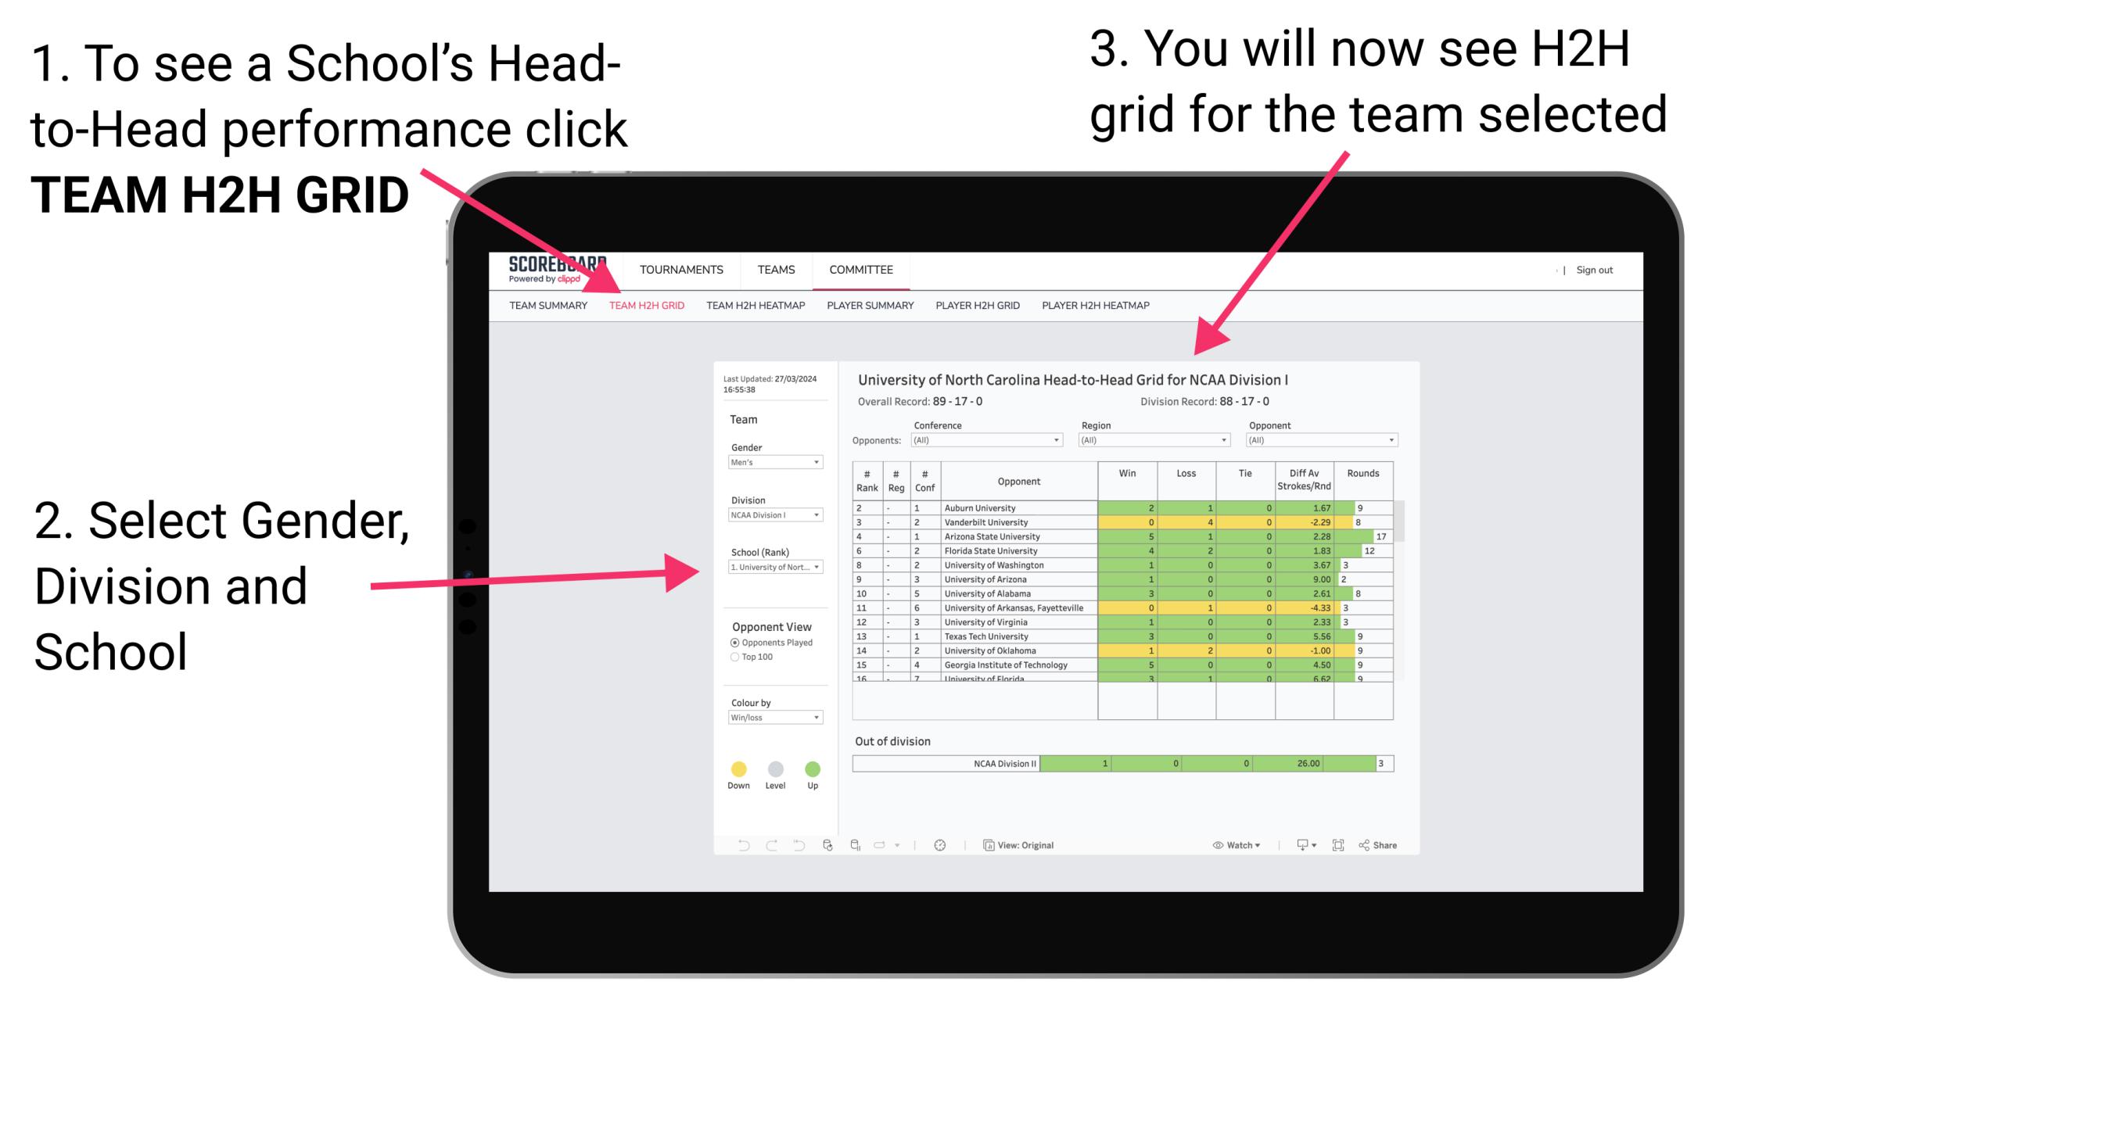Select Opponents Played radio button

[x=728, y=640]
